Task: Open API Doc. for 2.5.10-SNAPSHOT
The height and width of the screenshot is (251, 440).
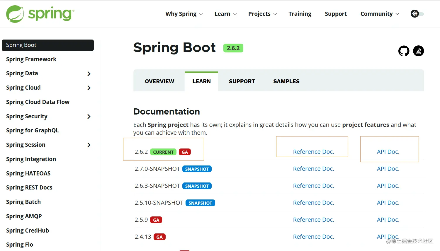Action: [x=388, y=203]
